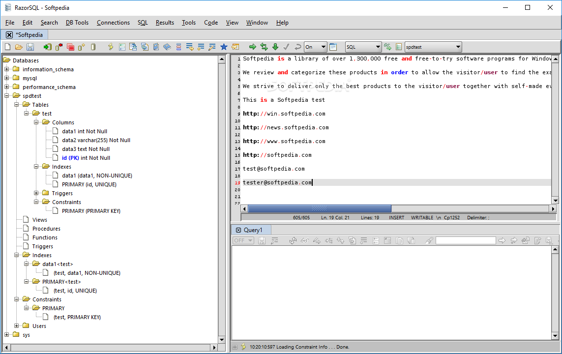562x354 pixels.
Task: Expand the performance_schema node
Action: 6,87
